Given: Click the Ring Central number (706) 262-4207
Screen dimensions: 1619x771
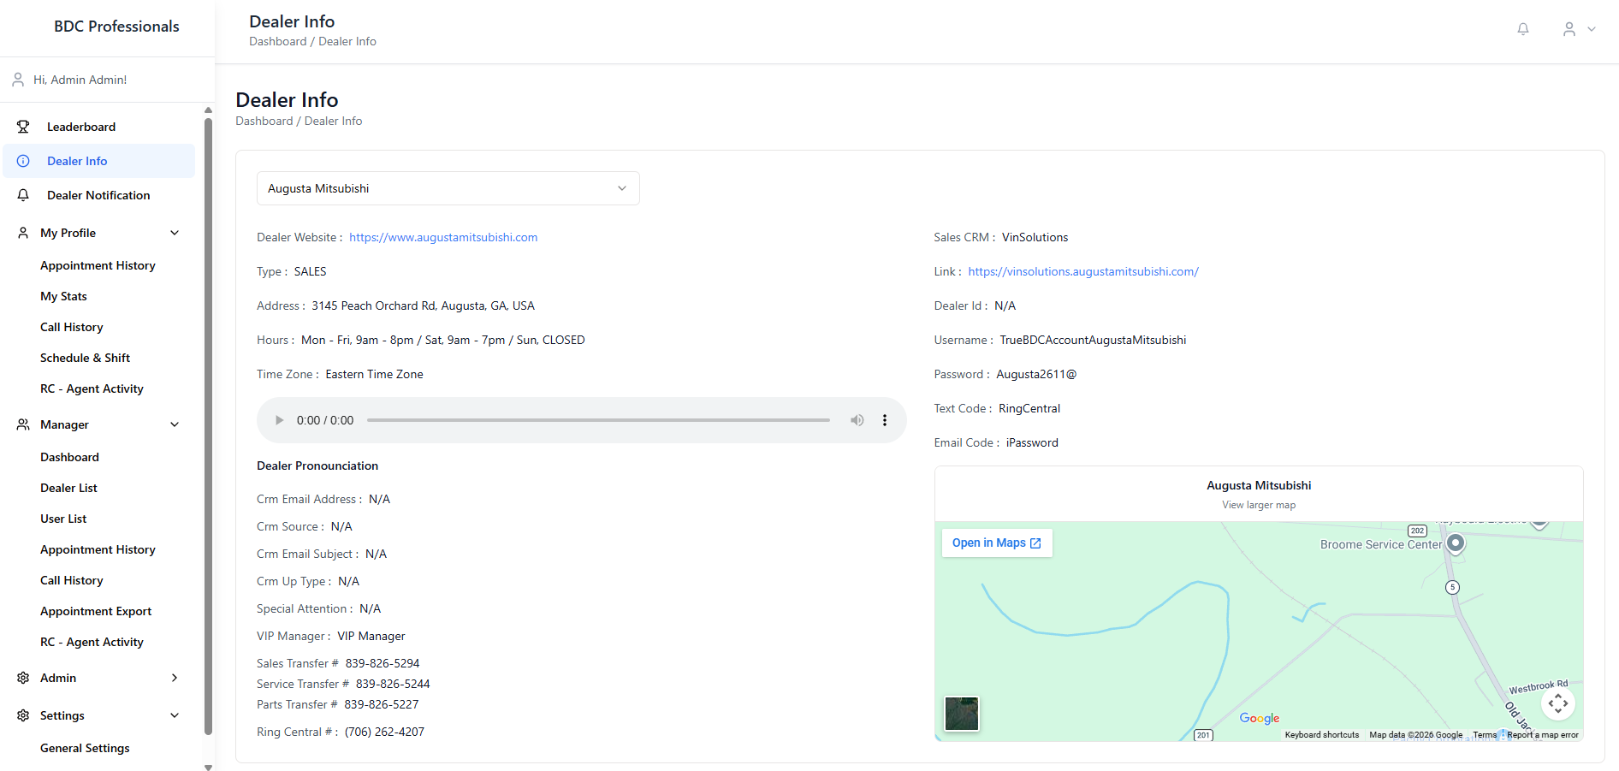Looking at the screenshot, I should 384,732.
